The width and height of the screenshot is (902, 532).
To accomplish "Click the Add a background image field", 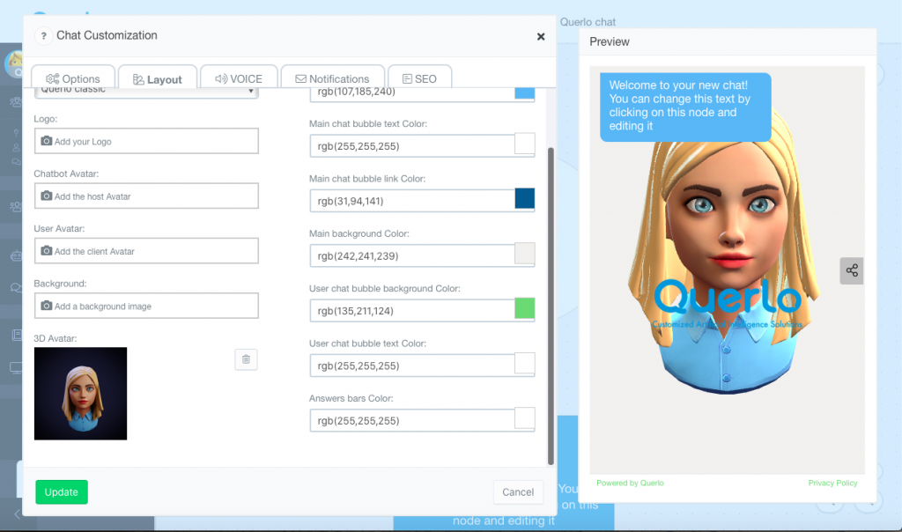I will coord(146,306).
